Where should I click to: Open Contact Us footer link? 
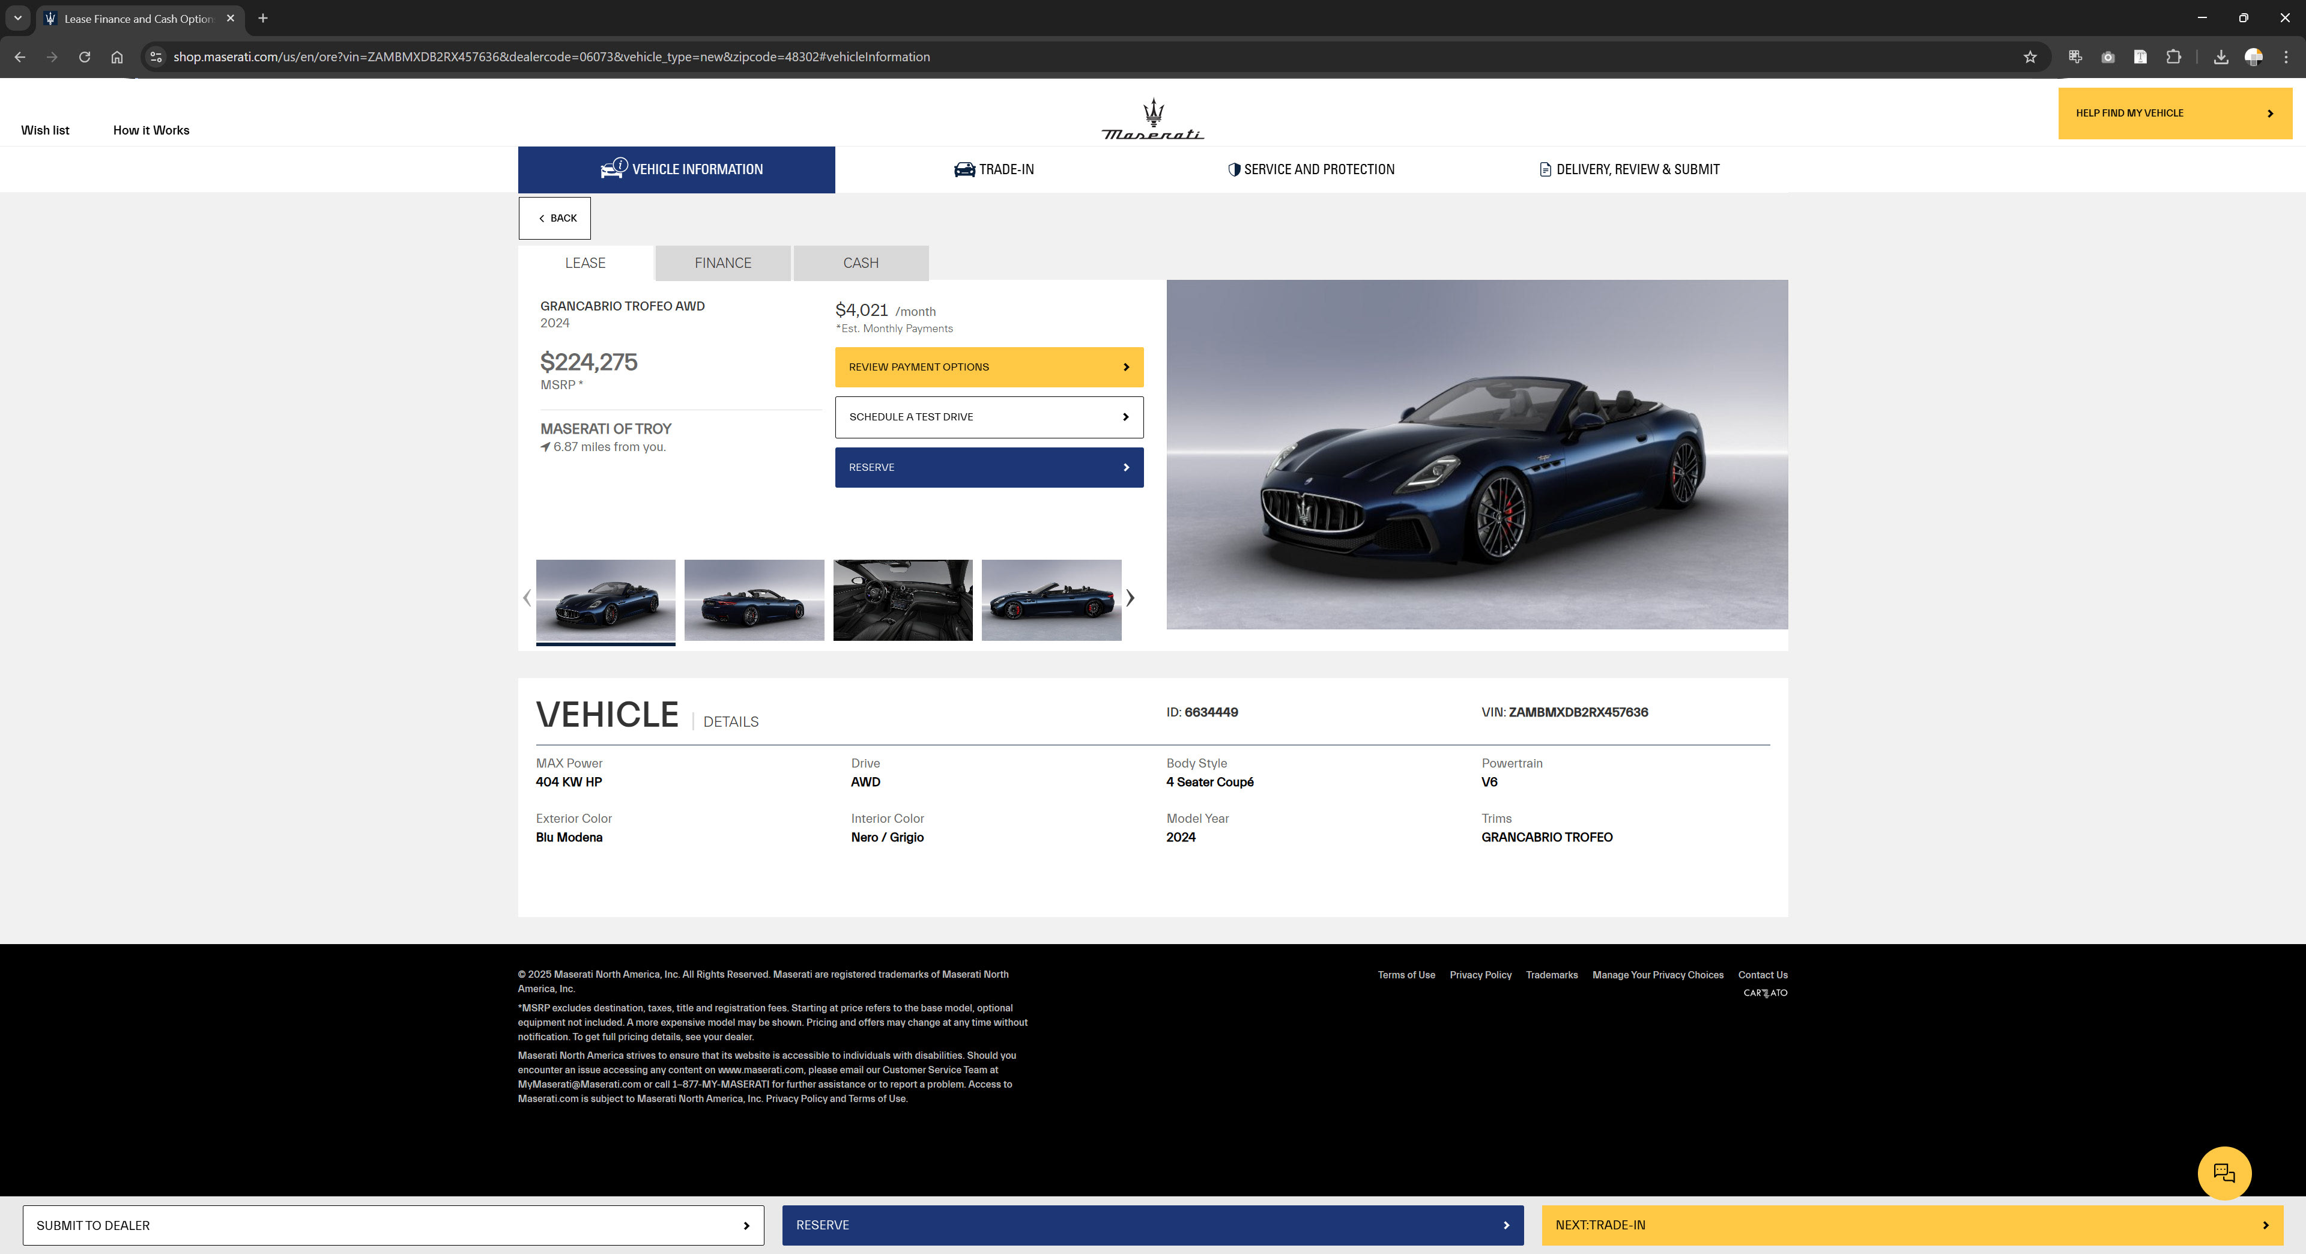pyautogui.click(x=1763, y=975)
